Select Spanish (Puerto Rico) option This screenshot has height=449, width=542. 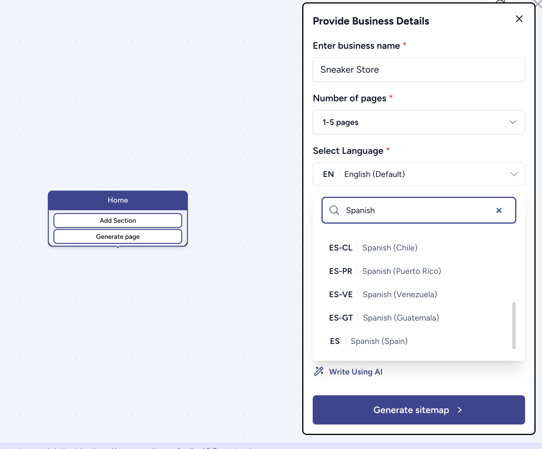[401, 271]
